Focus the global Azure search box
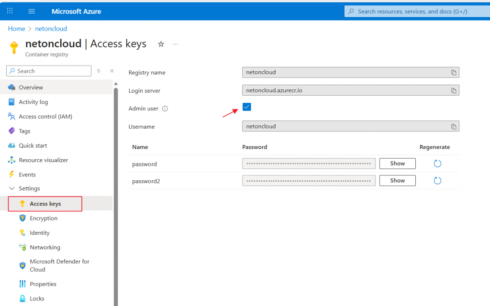The width and height of the screenshot is (490, 306). point(416,11)
